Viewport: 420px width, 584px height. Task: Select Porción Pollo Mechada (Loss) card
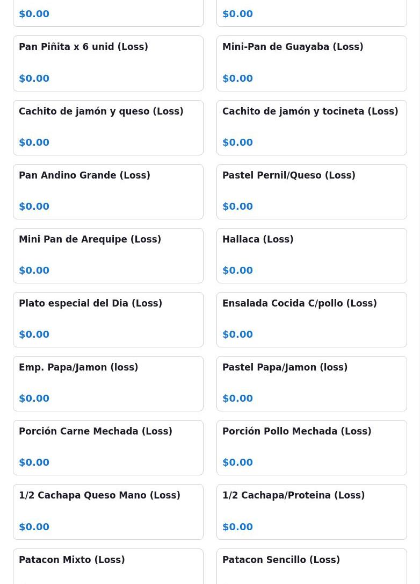[312, 448]
